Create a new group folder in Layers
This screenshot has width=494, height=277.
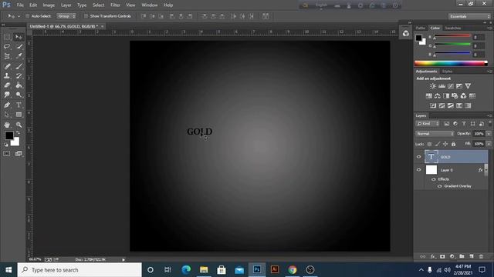point(462,256)
